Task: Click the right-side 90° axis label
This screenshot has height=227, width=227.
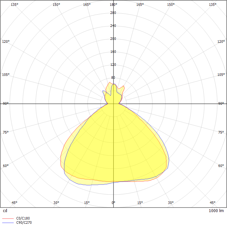Action: pos(221,103)
